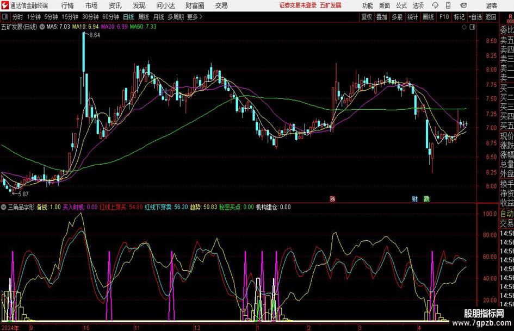Open the 行情 menu
This screenshot has height=331, width=514.
pyautogui.click(x=67, y=5)
